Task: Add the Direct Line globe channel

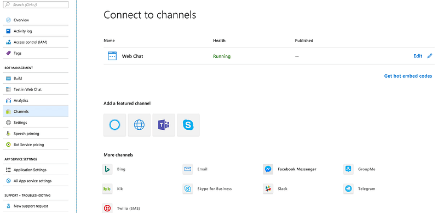Action: 139,125
